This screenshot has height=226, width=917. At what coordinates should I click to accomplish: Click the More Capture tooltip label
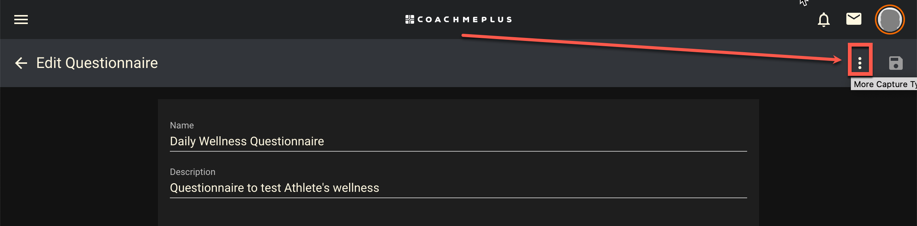[x=884, y=84]
